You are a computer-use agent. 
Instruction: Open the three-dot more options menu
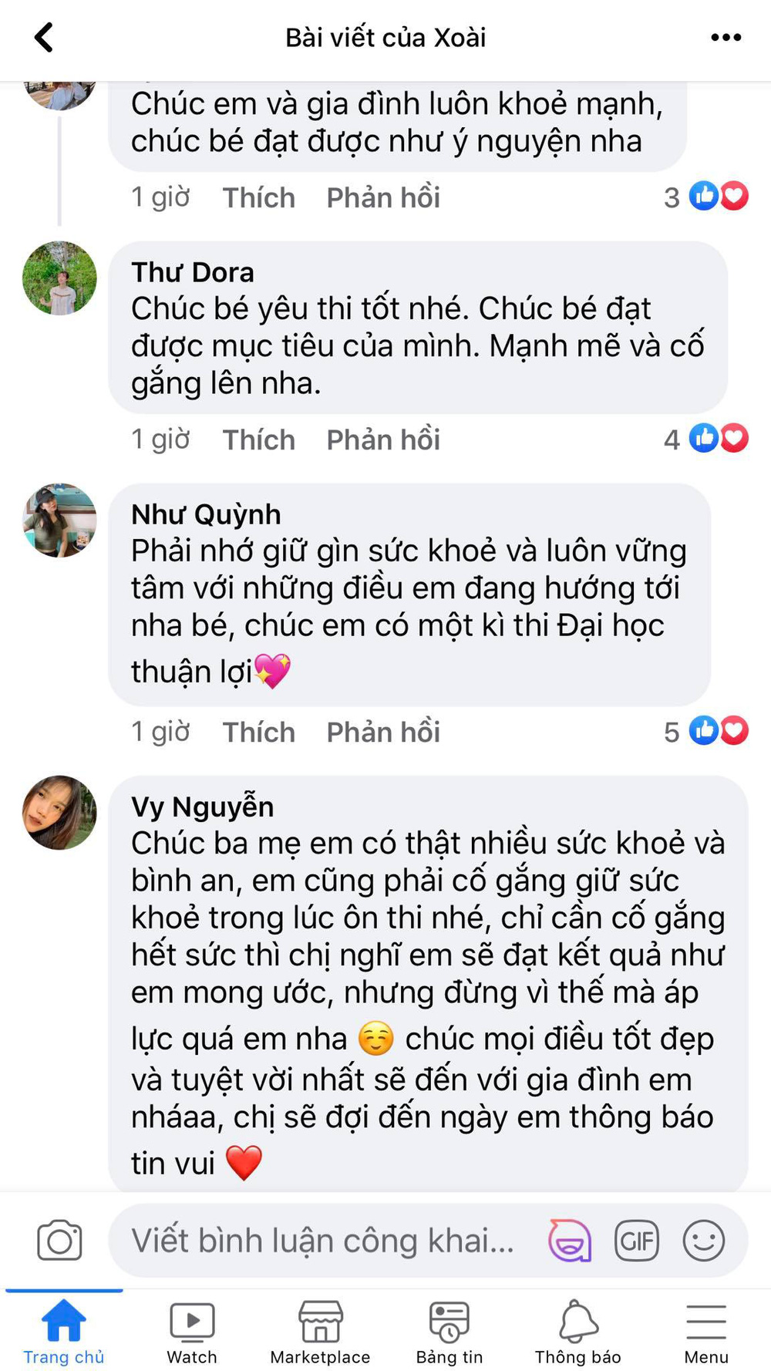click(726, 37)
